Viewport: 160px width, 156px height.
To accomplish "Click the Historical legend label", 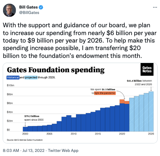I will click(13, 77).
